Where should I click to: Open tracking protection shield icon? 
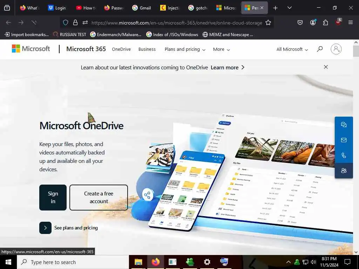pos(66,22)
